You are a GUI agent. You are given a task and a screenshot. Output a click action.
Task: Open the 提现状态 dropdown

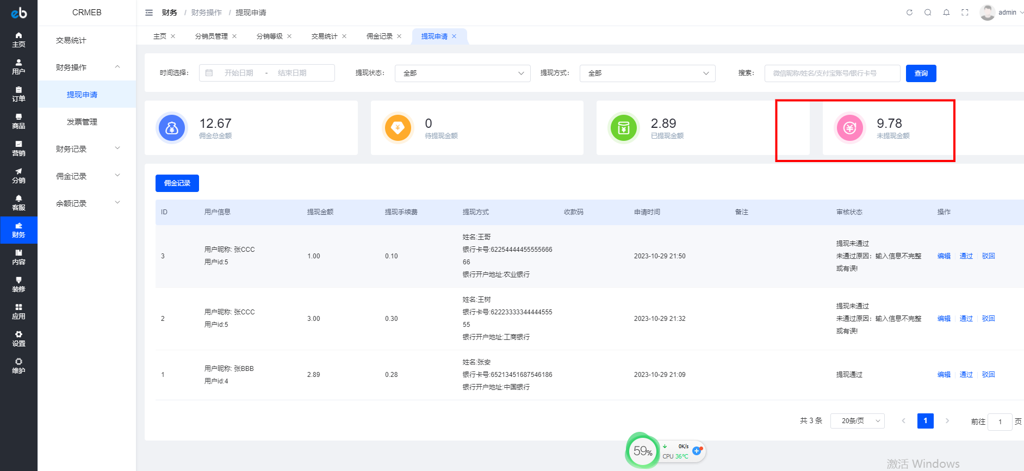463,73
